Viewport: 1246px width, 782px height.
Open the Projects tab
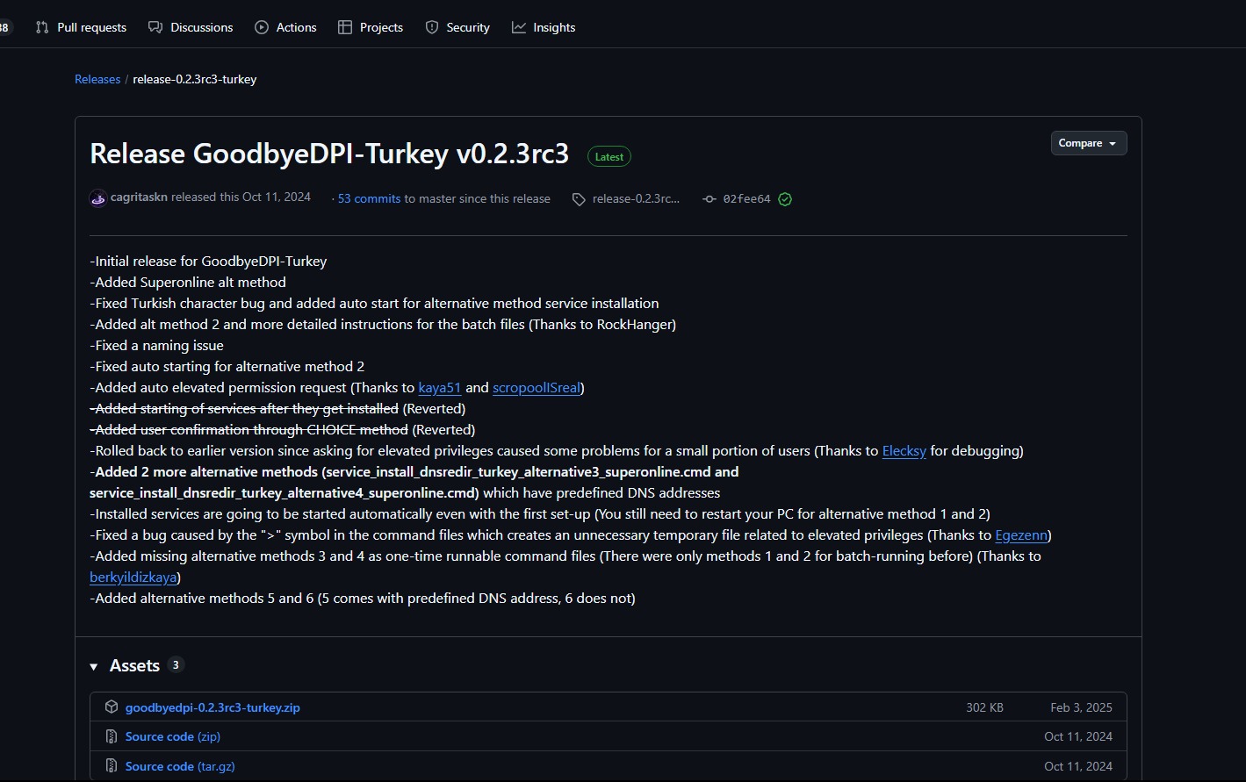tap(371, 27)
